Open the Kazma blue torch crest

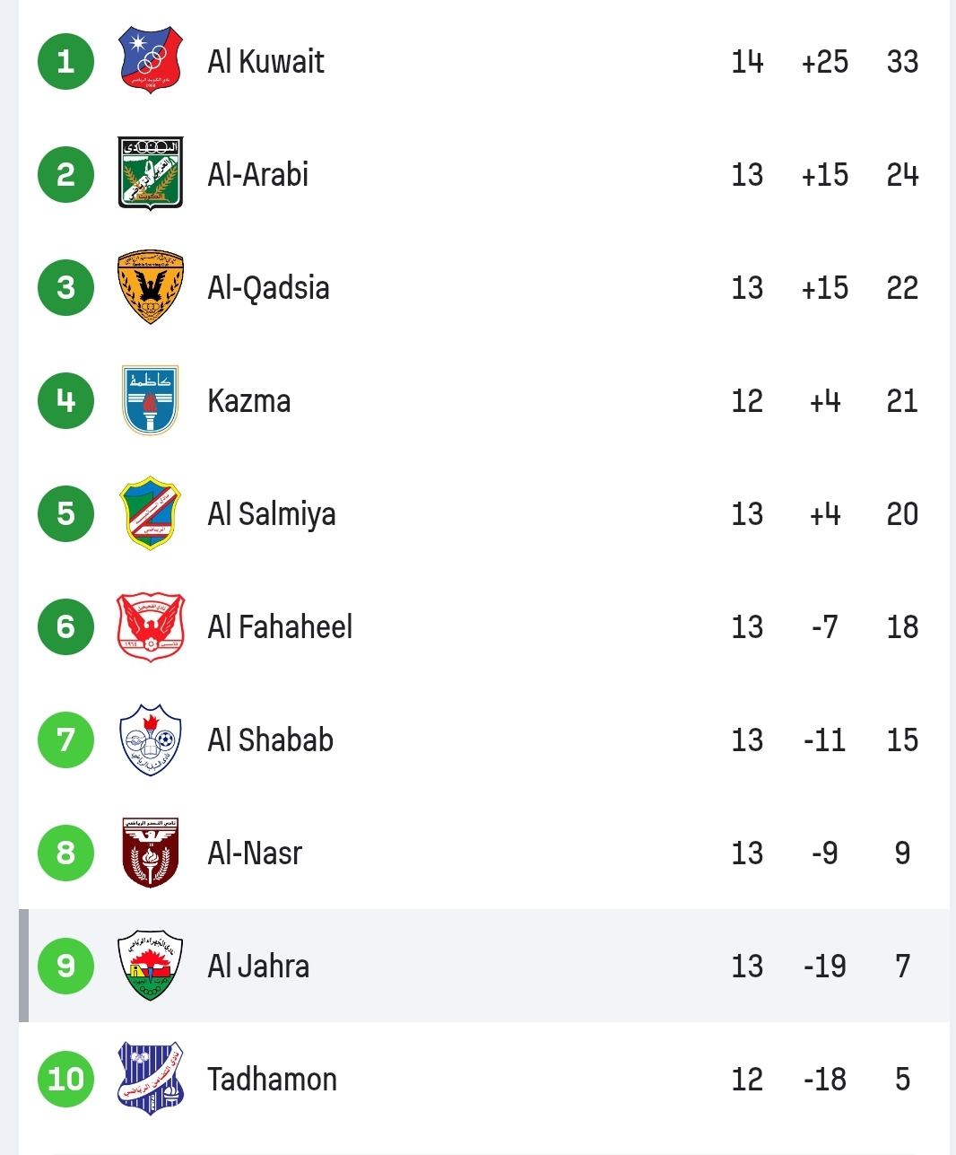[151, 400]
